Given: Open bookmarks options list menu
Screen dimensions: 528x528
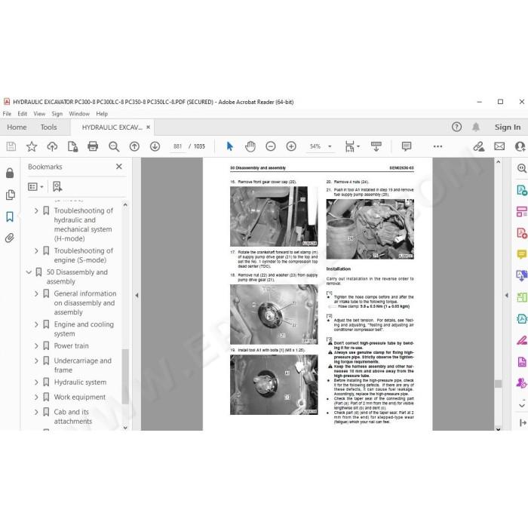Looking at the screenshot, I should tap(35, 186).
